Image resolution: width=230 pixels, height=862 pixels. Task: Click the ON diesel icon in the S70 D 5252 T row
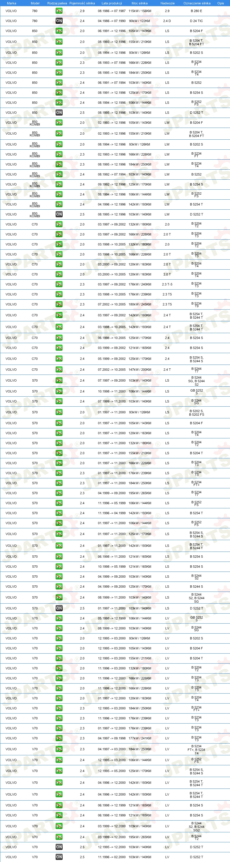pyautogui.click(x=59, y=608)
